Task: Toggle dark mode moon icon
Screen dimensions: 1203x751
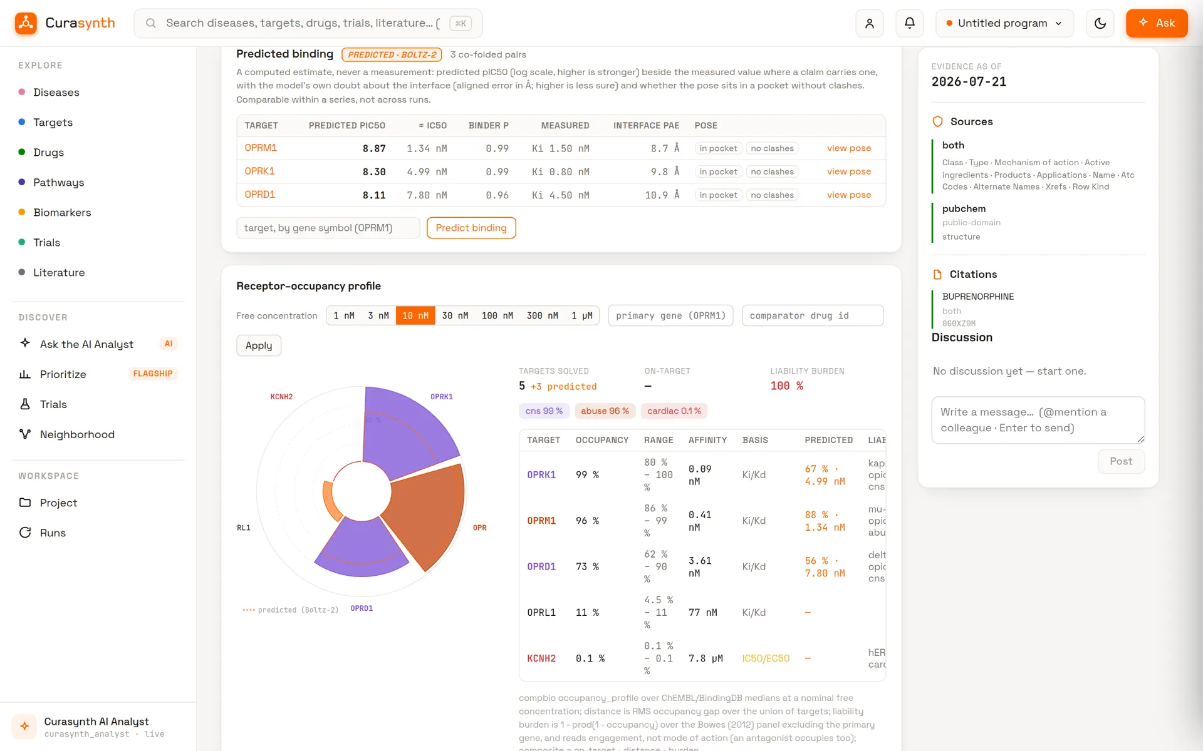Action: (x=1100, y=23)
